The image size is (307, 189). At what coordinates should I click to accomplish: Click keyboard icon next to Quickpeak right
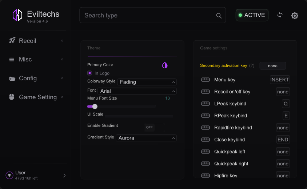(x=206, y=164)
